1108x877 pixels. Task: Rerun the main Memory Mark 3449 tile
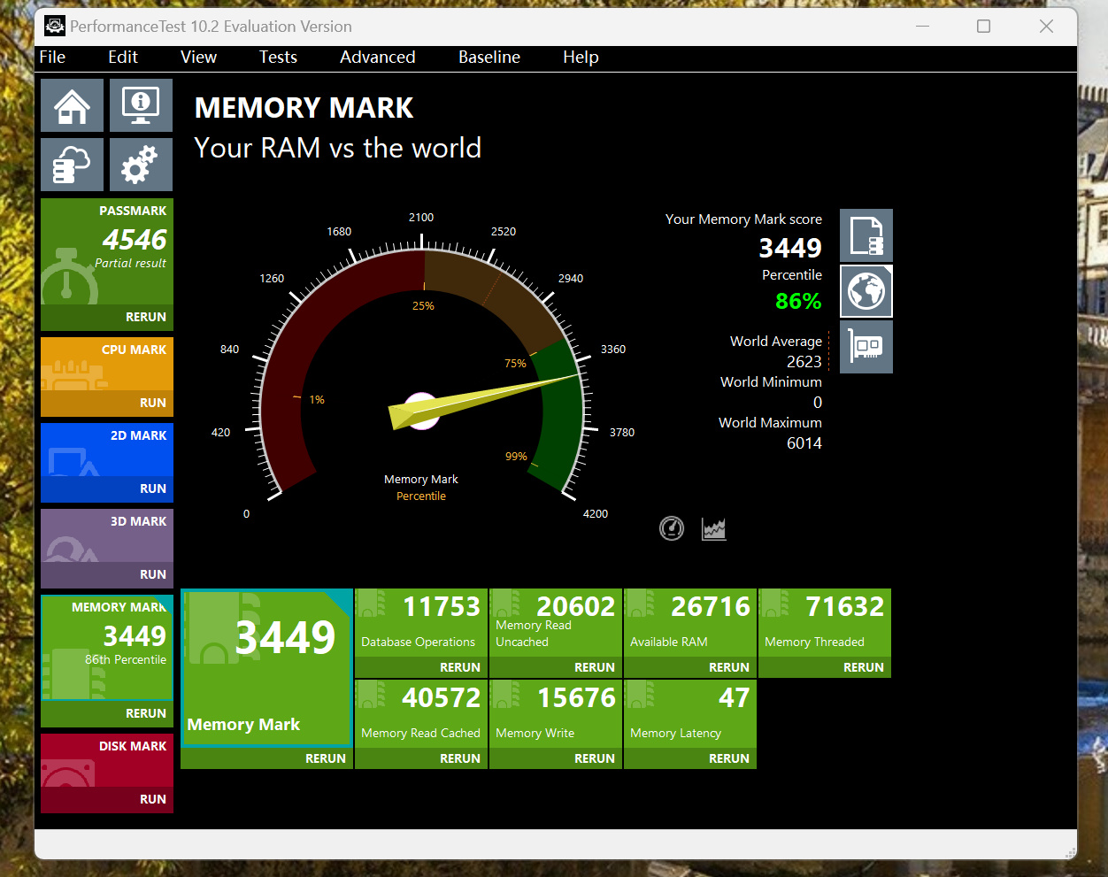[x=266, y=758]
